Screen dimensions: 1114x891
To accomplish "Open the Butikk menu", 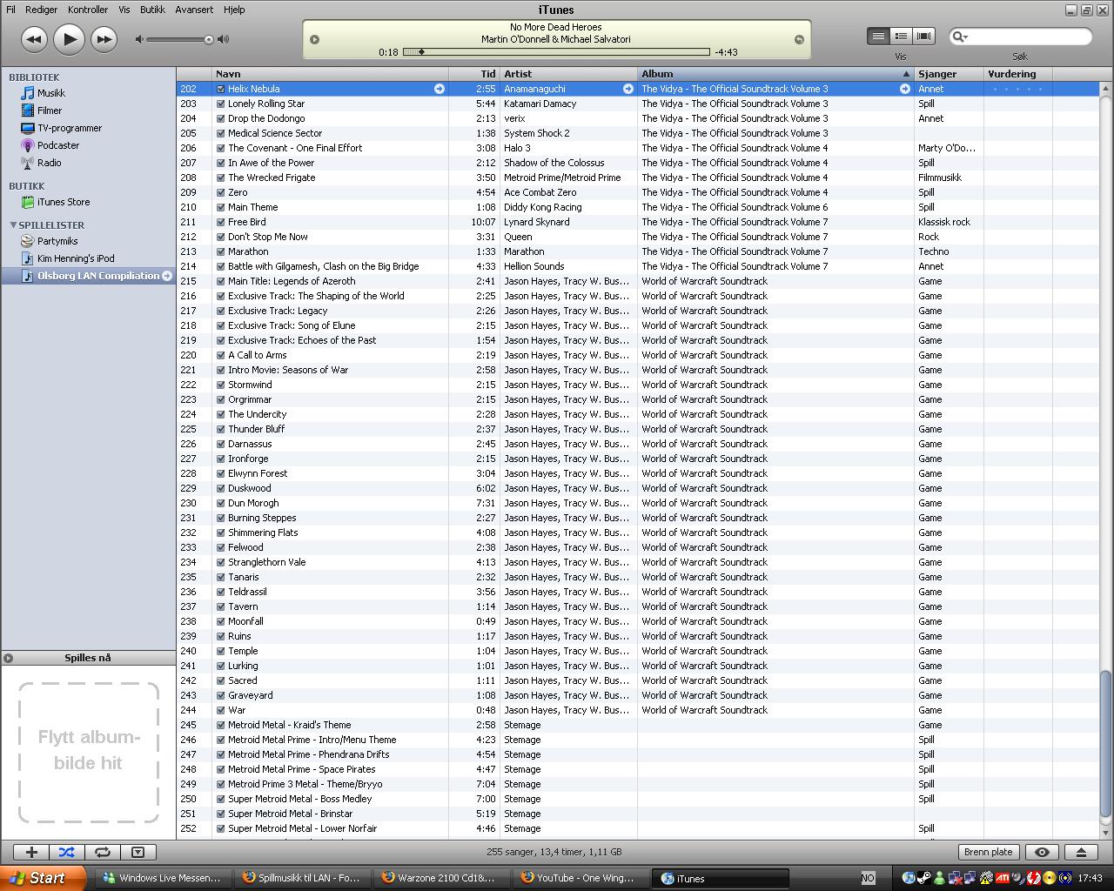I will (152, 10).
